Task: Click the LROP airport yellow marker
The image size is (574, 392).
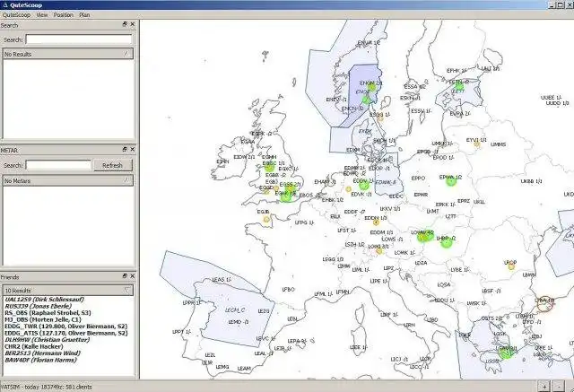Action: point(511,266)
